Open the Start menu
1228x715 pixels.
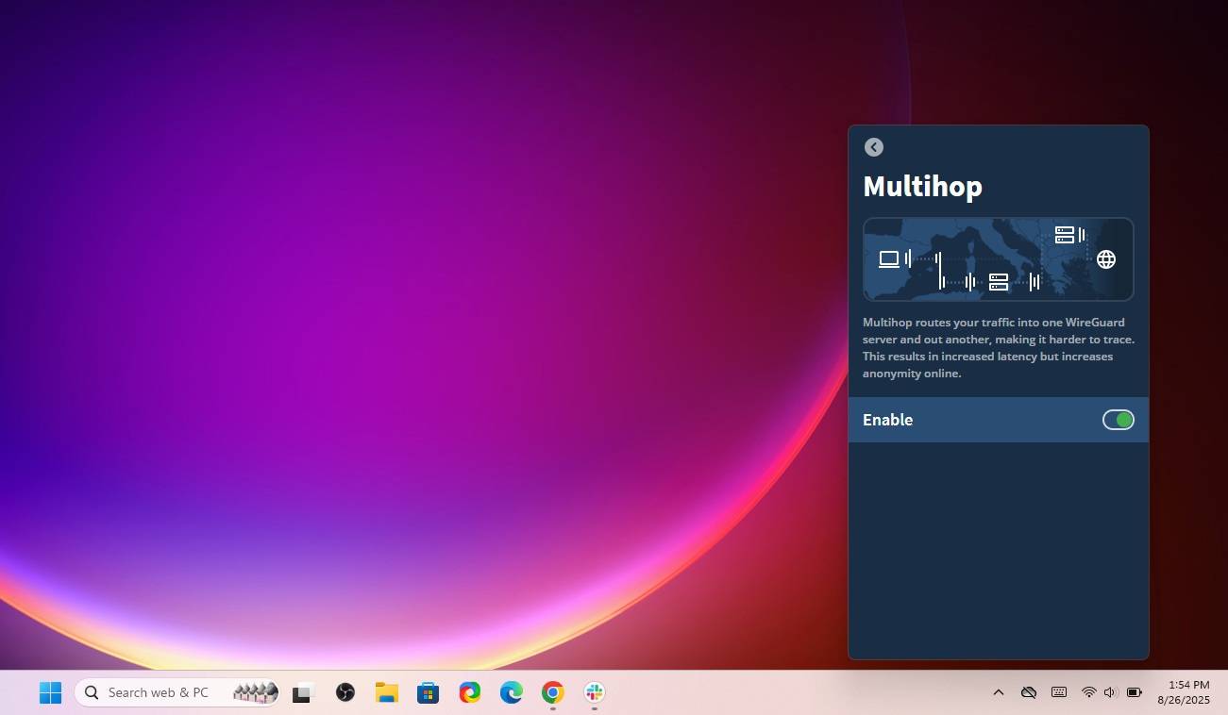click(49, 692)
